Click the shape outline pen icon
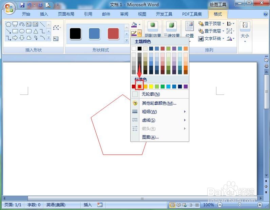This screenshot has width=270, height=210. coord(134,33)
